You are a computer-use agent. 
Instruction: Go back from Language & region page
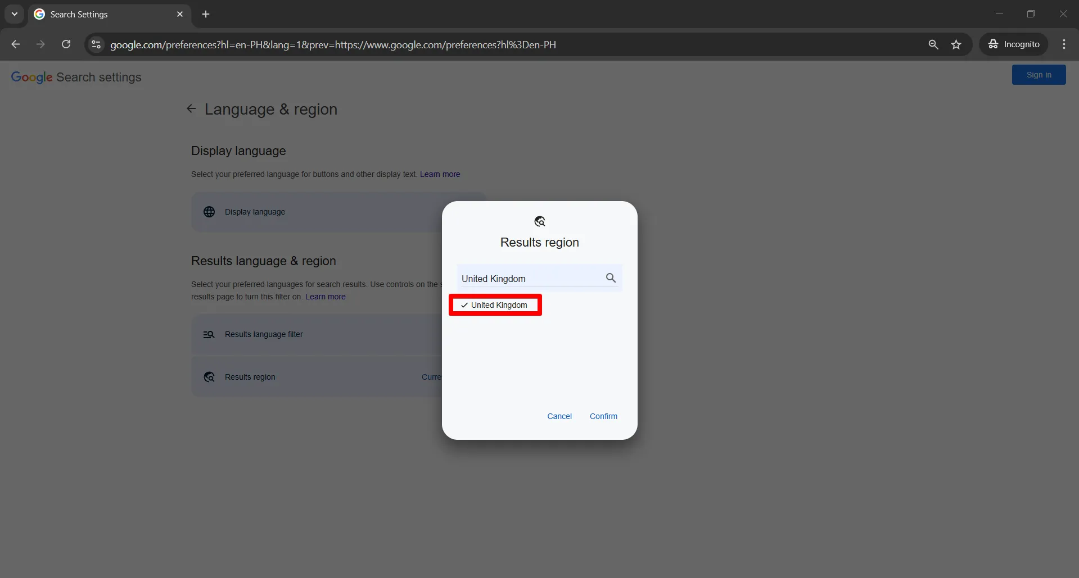pyautogui.click(x=191, y=109)
